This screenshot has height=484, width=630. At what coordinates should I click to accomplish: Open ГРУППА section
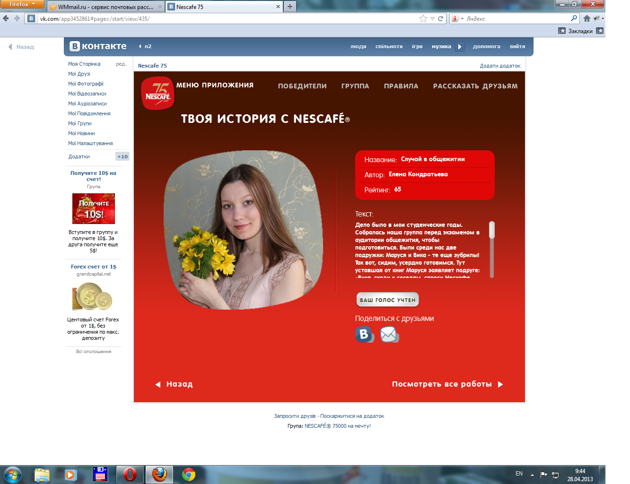[x=355, y=86]
